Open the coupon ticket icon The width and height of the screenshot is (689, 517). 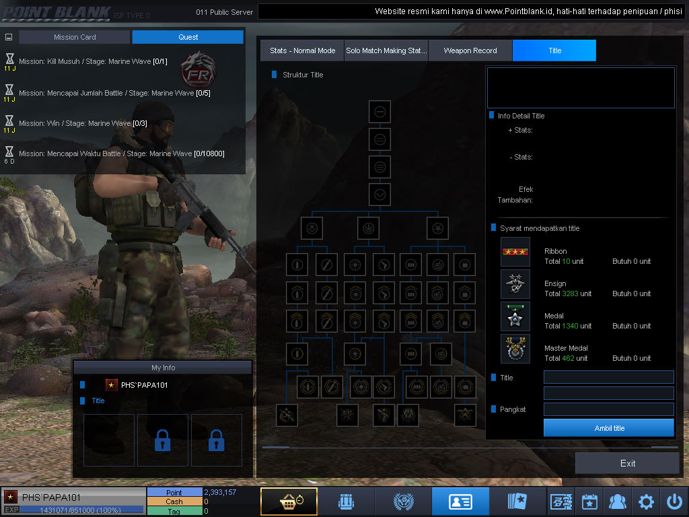pyautogui.click(x=561, y=502)
